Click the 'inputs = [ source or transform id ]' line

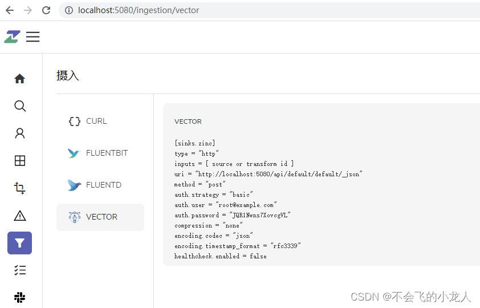coord(234,164)
